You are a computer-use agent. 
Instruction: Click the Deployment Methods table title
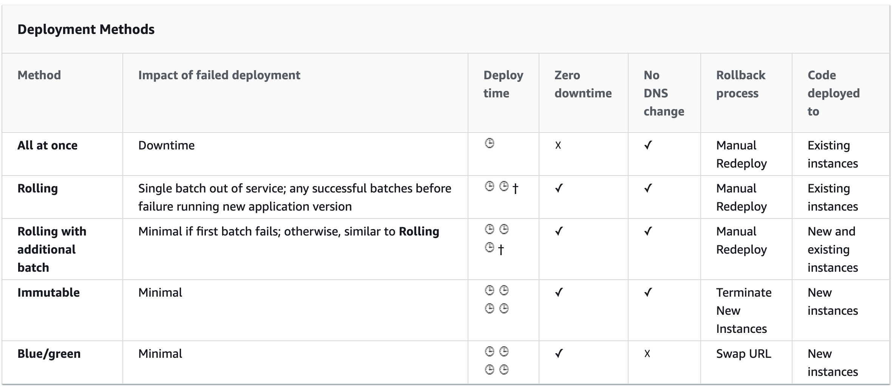pyautogui.click(x=86, y=29)
